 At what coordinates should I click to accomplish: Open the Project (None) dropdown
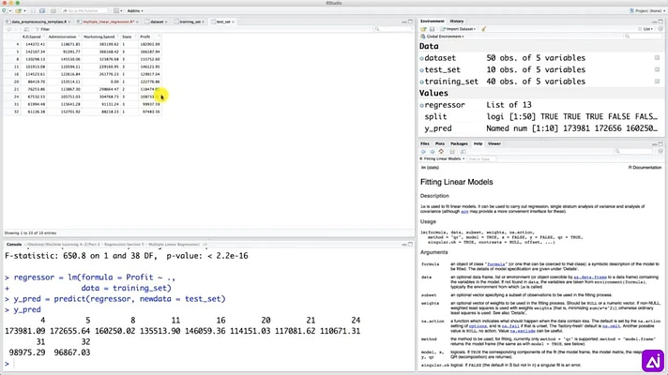[645, 10]
